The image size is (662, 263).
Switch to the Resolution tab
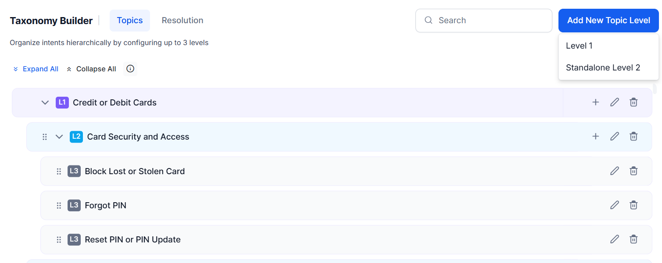[x=182, y=21]
